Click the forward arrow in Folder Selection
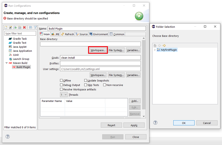222x145 pixels. [x=164, y=46]
